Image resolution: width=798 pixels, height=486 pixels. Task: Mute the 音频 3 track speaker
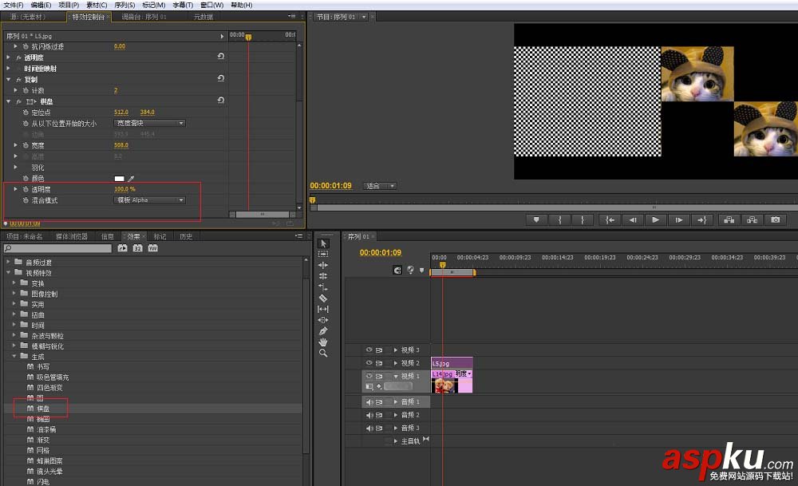[x=369, y=428]
